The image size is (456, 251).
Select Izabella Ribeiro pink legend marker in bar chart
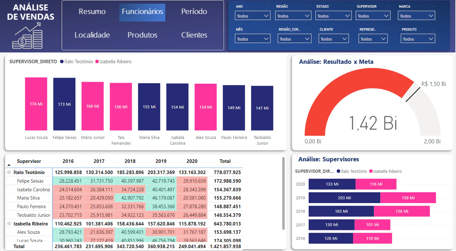(x=97, y=62)
